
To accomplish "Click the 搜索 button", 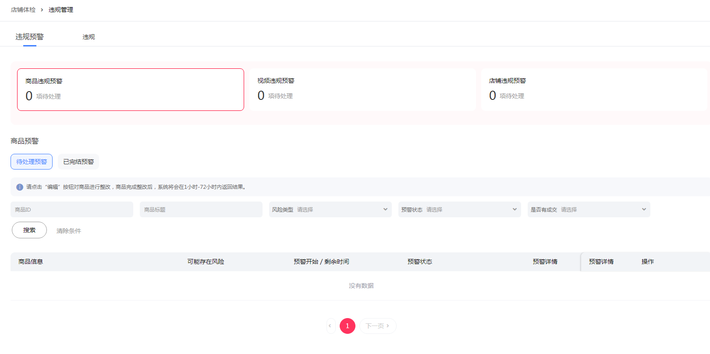I will [29, 230].
